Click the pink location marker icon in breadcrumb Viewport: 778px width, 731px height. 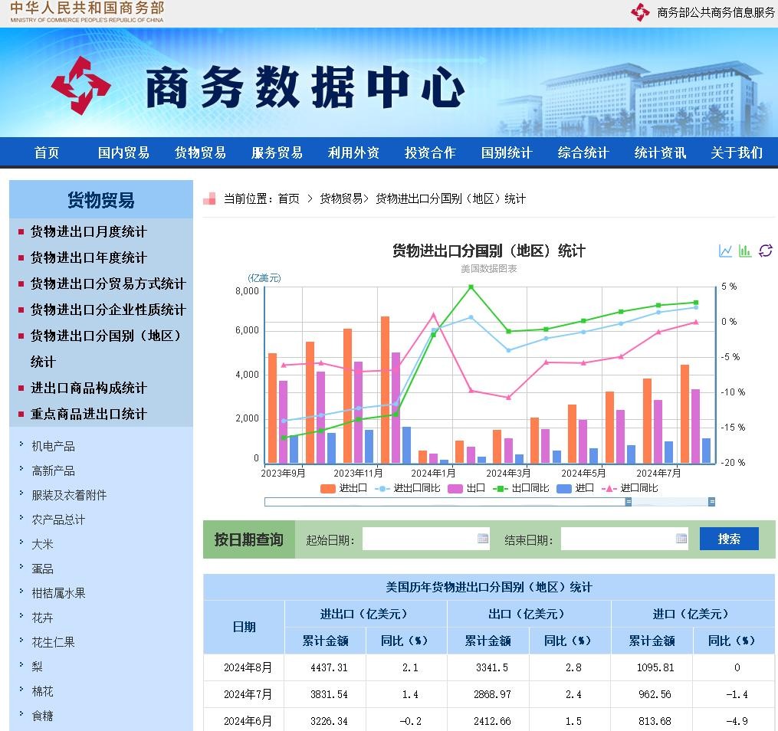209,199
